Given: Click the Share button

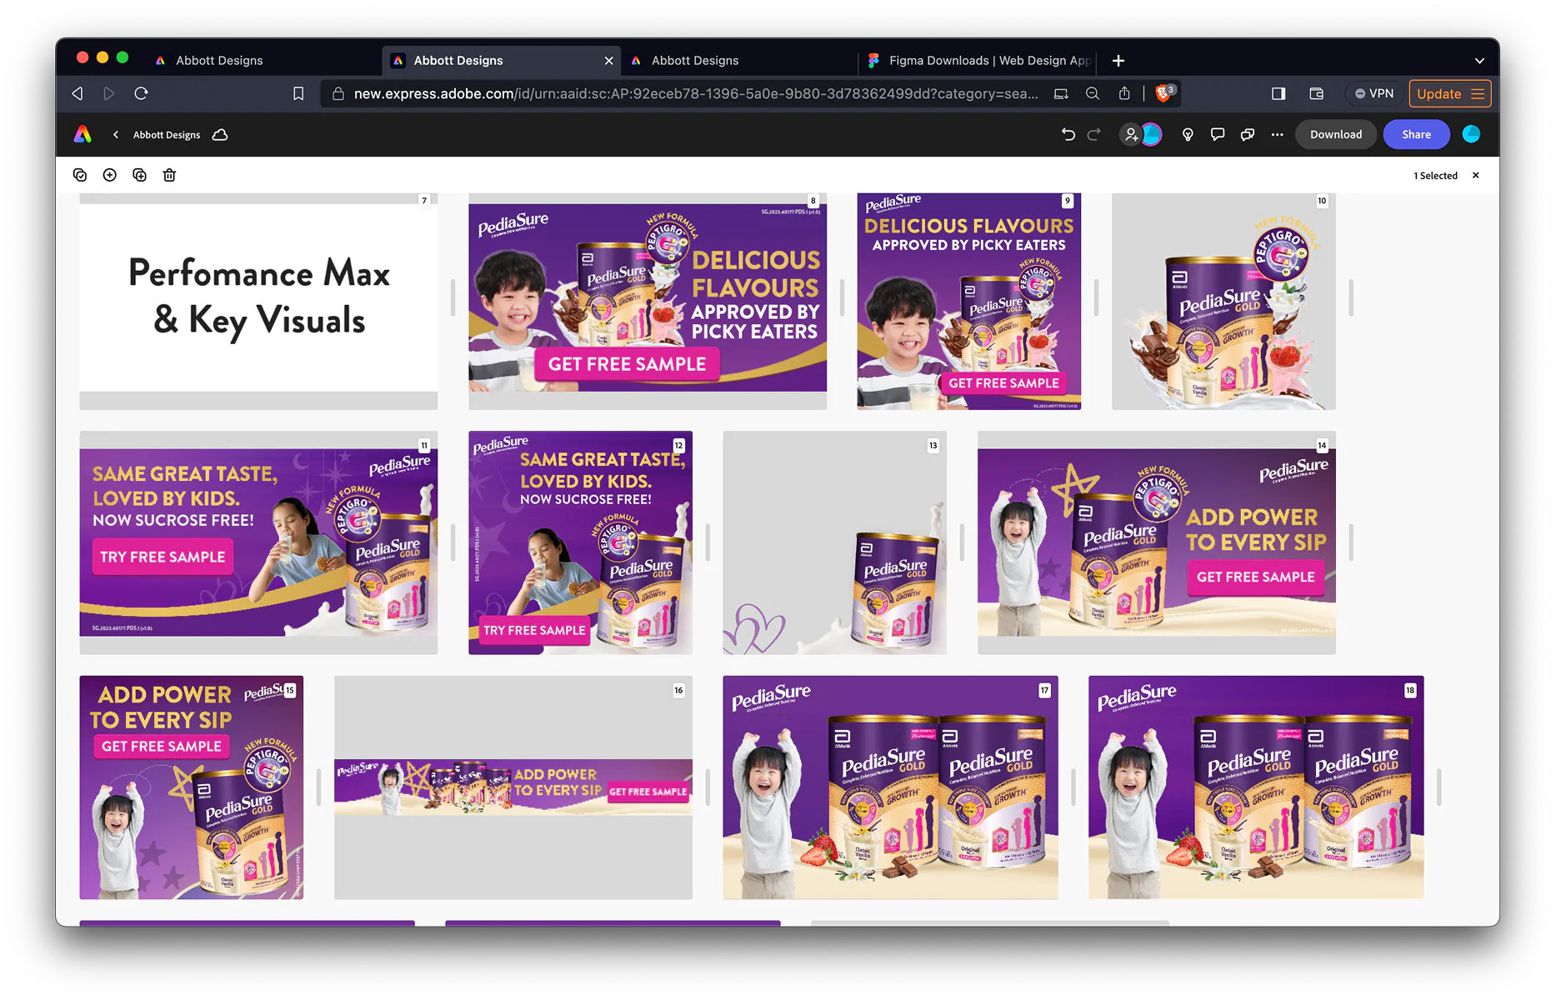Looking at the screenshot, I should [1416, 134].
